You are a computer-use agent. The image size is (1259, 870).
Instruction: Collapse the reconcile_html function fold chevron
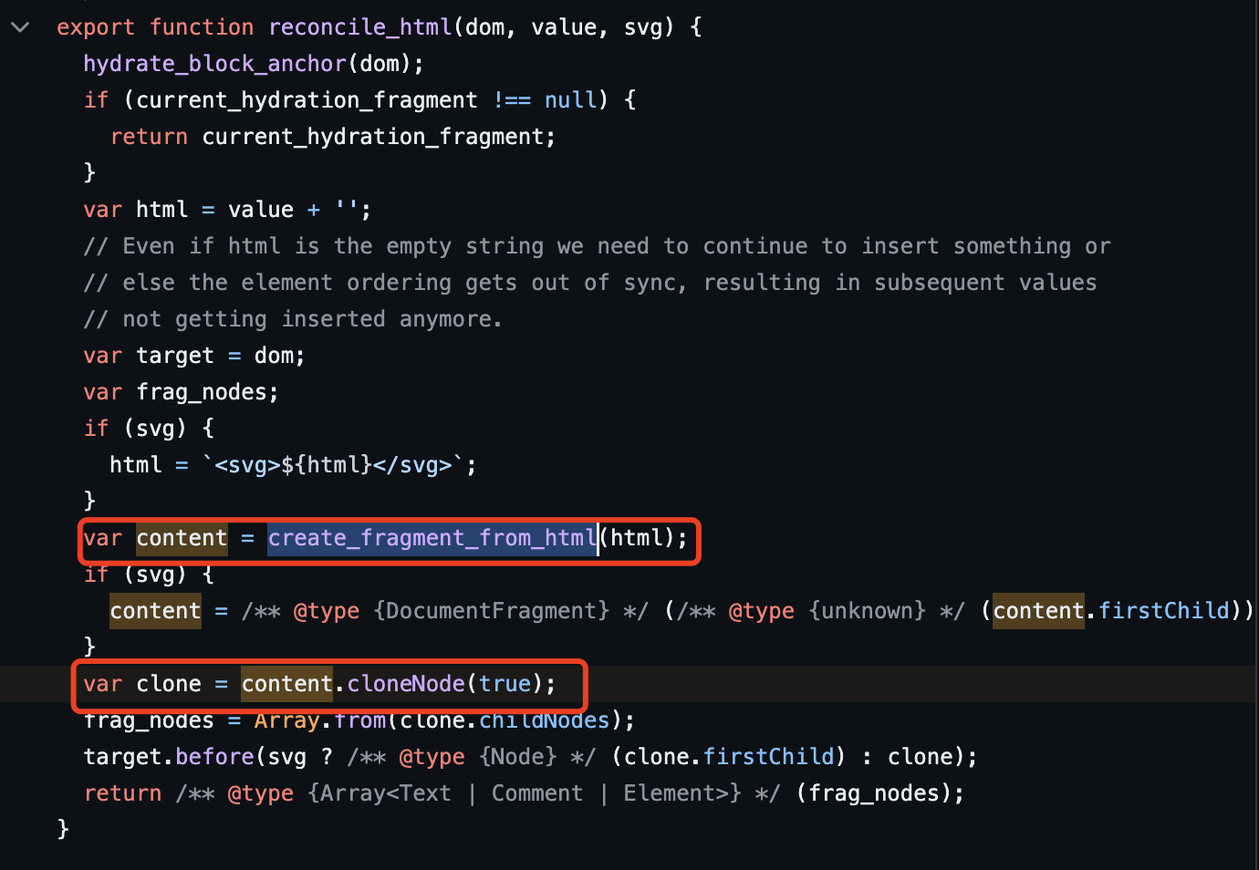tap(20, 27)
